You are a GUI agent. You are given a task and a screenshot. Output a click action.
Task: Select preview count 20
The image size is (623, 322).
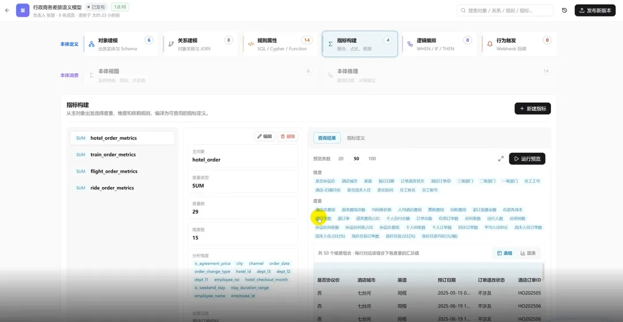click(x=340, y=159)
